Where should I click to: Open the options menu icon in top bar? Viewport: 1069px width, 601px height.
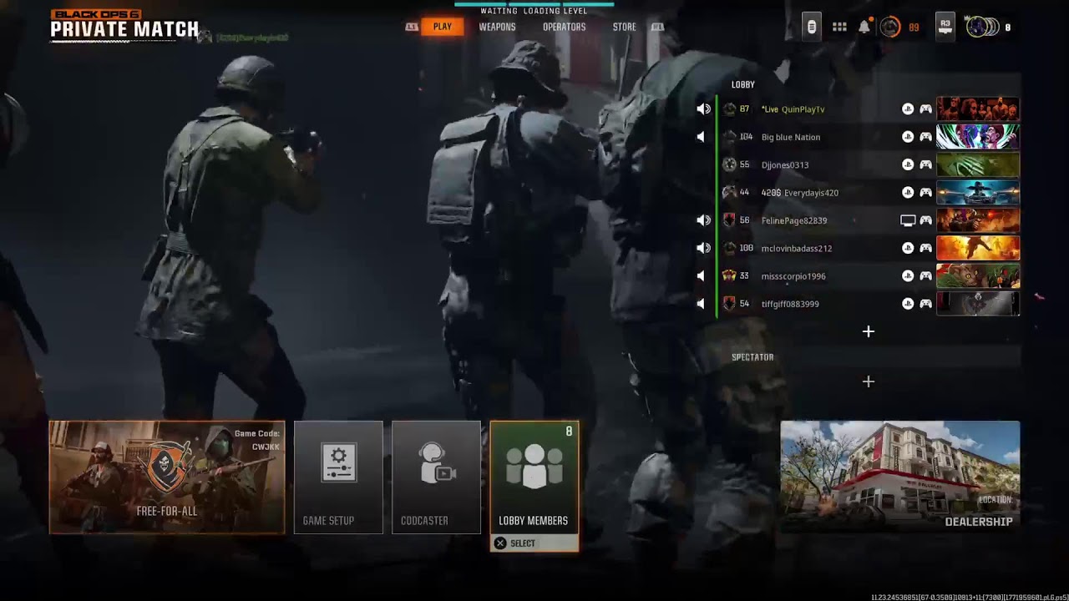811,27
